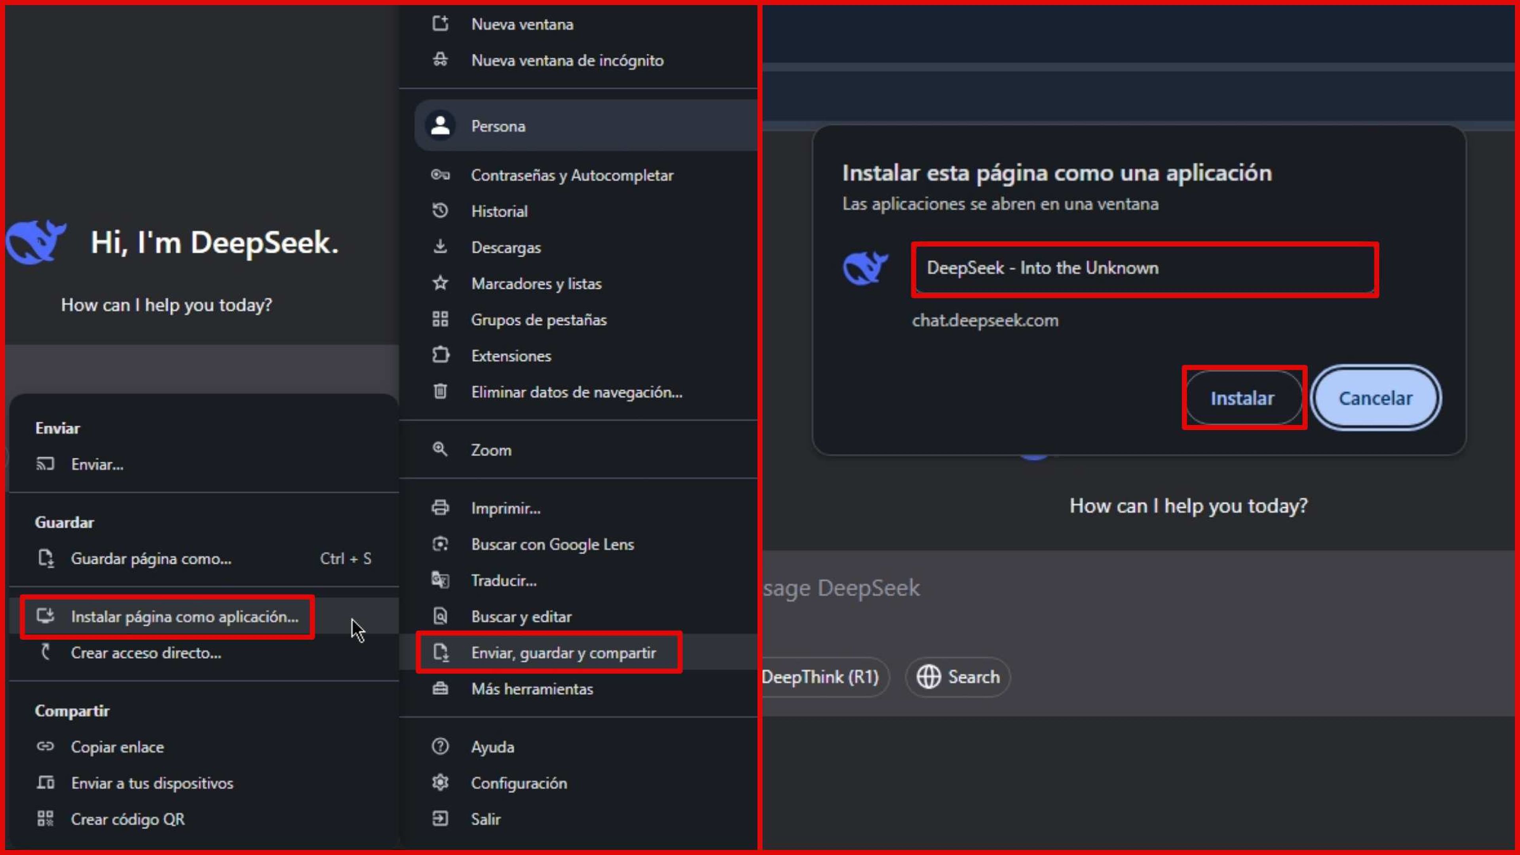Click the key icon for Contraseñas y Autocompletar
1520x855 pixels.
[440, 175]
